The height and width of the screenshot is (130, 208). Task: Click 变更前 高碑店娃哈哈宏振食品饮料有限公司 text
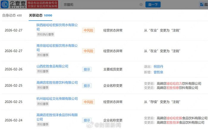(x=176, y=118)
